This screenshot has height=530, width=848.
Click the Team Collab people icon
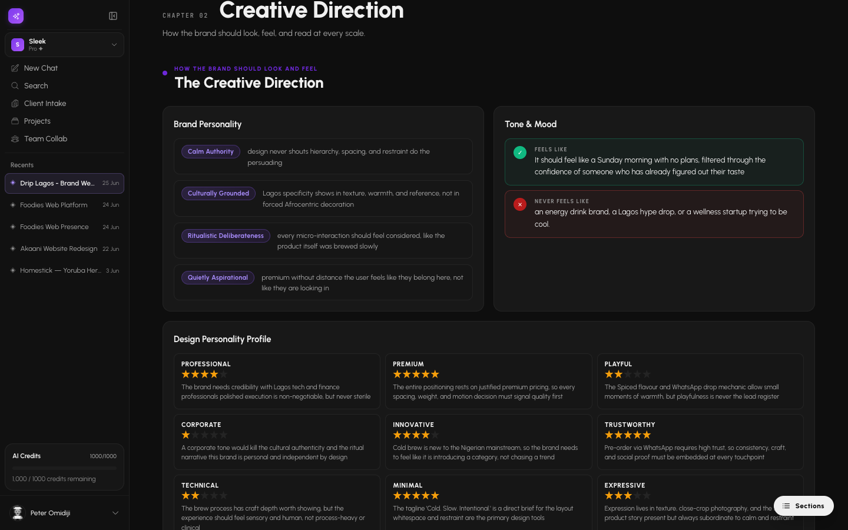pyautogui.click(x=15, y=139)
